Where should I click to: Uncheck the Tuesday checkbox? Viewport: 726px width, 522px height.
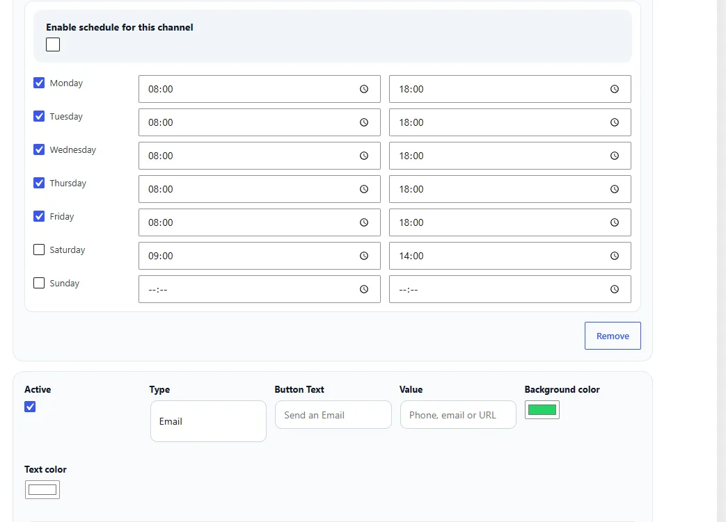pyautogui.click(x=39, y=116)
